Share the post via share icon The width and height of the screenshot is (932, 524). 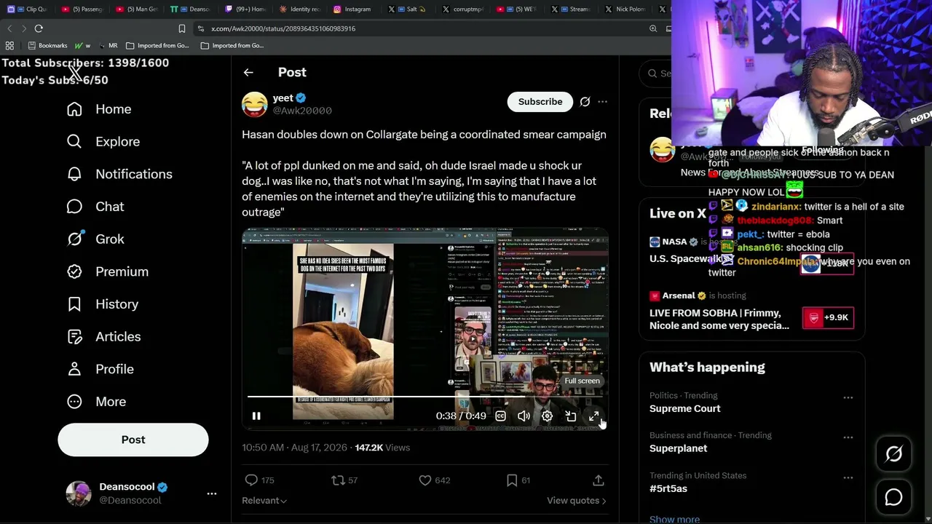[x=599, y=480]
